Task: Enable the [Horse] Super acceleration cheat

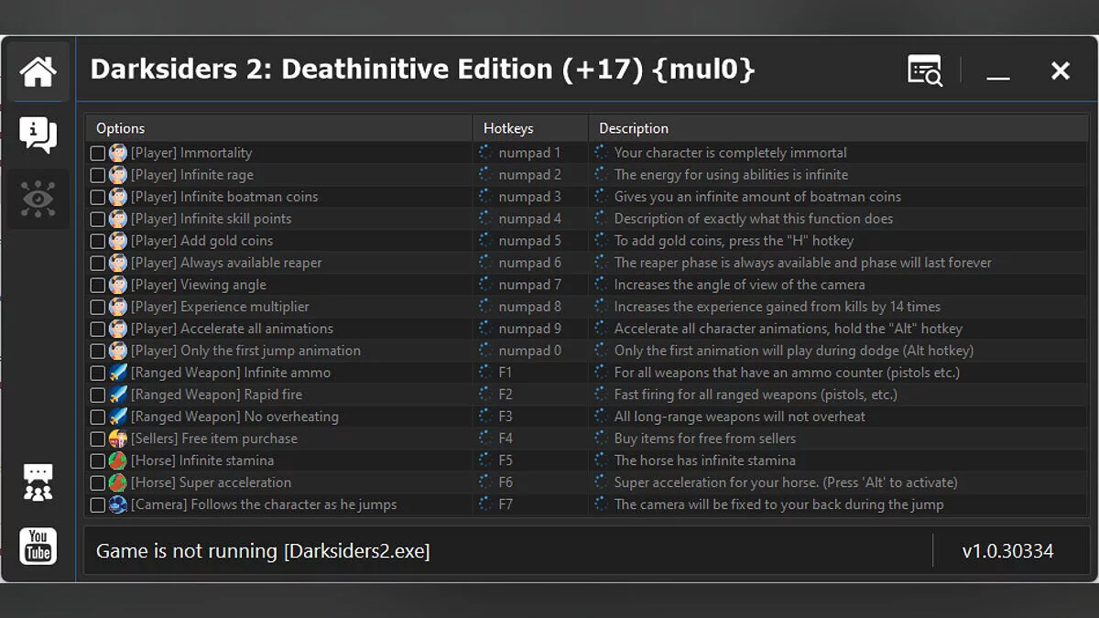Action: pos(97,482)
